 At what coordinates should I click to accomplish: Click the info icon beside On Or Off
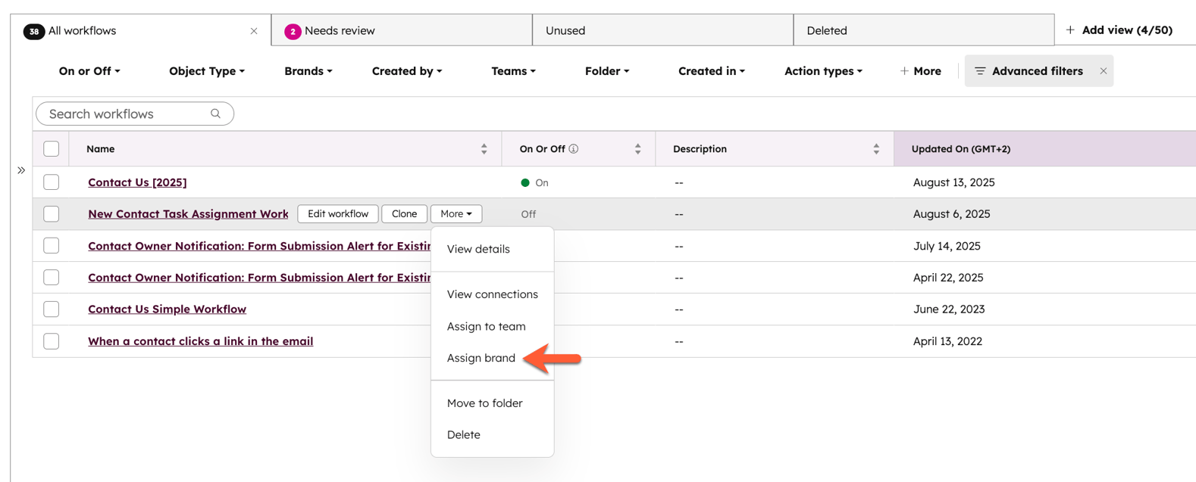coord(574,149)
